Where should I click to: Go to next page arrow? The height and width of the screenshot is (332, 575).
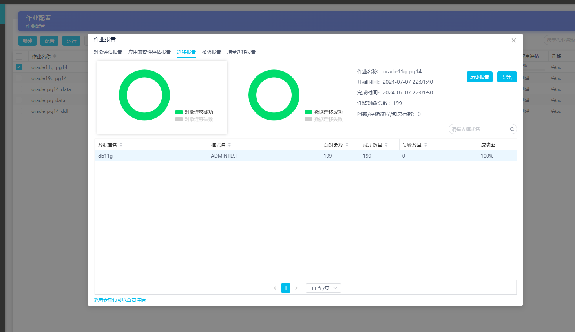click(x=296, y=288)
